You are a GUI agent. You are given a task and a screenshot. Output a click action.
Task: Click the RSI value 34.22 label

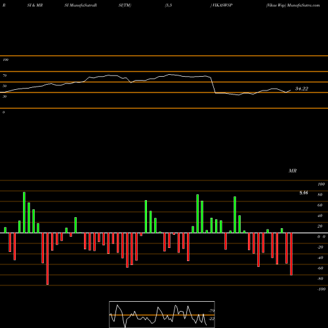[302, 89]
